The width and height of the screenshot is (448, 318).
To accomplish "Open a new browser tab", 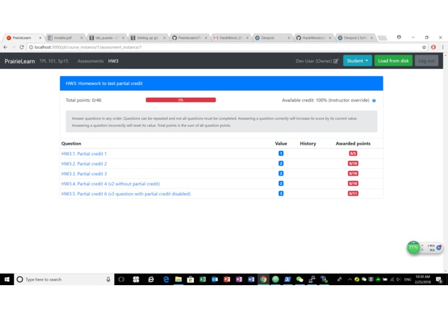I will tap(382, 38).
